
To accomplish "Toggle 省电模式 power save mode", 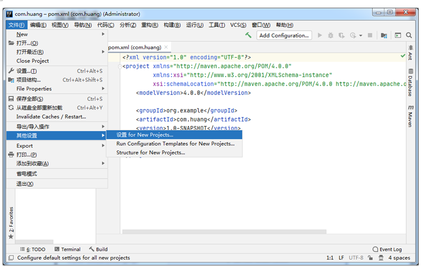I will [x=57, y=174].
